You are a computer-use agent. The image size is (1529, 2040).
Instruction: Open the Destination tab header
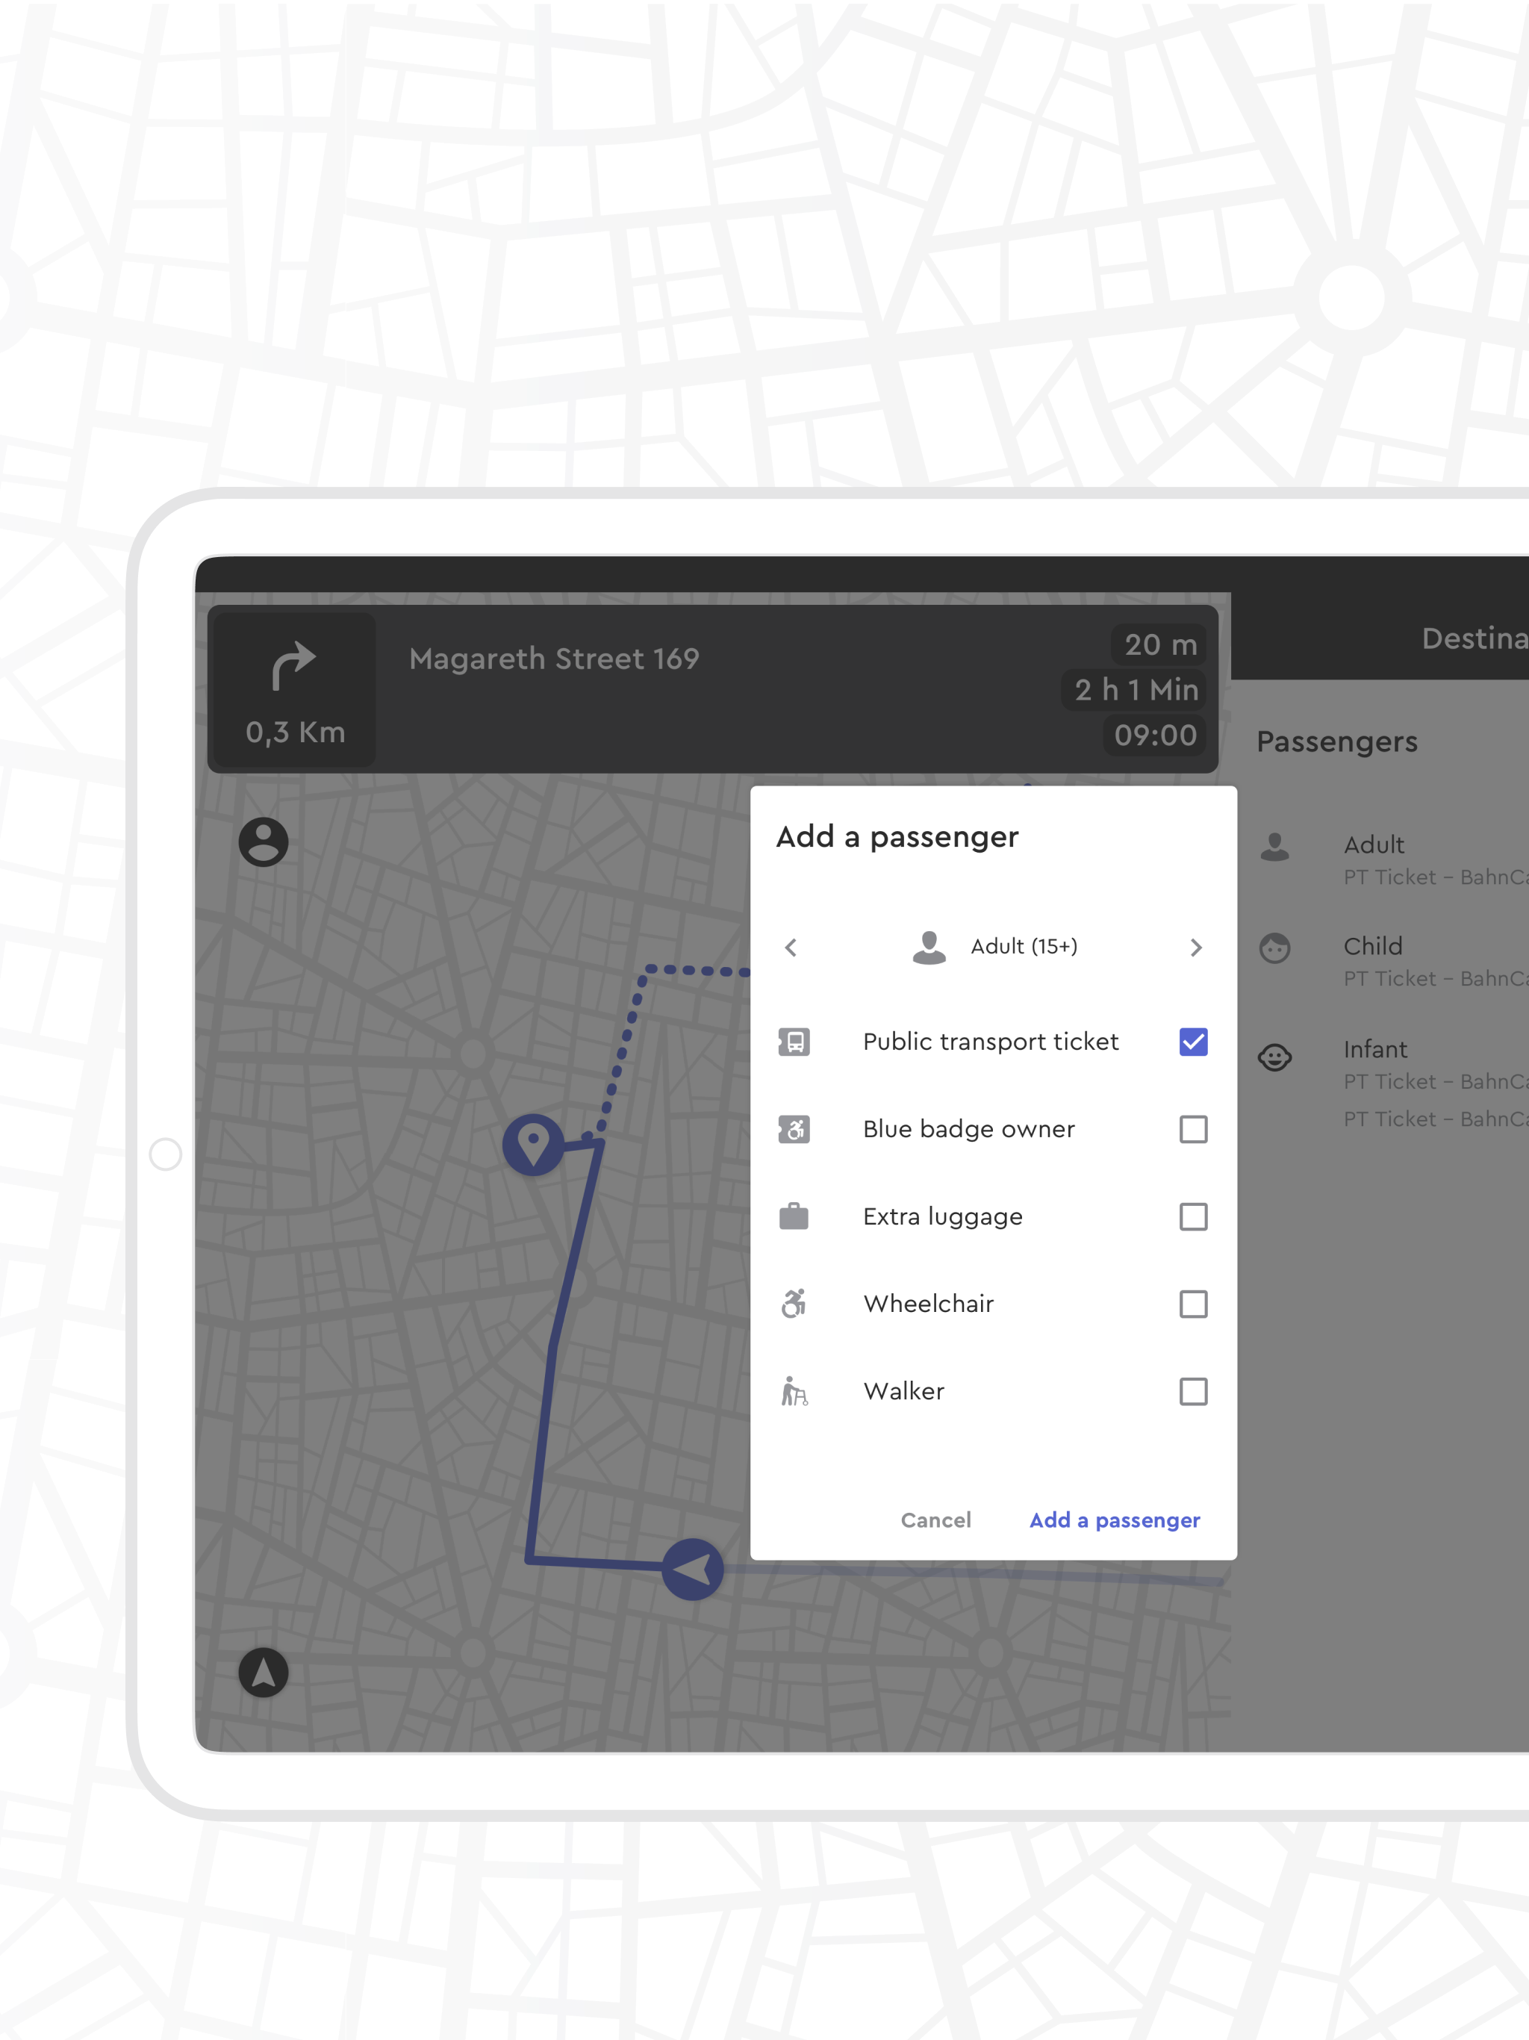pyautogui.click(x=1474, y=638)
